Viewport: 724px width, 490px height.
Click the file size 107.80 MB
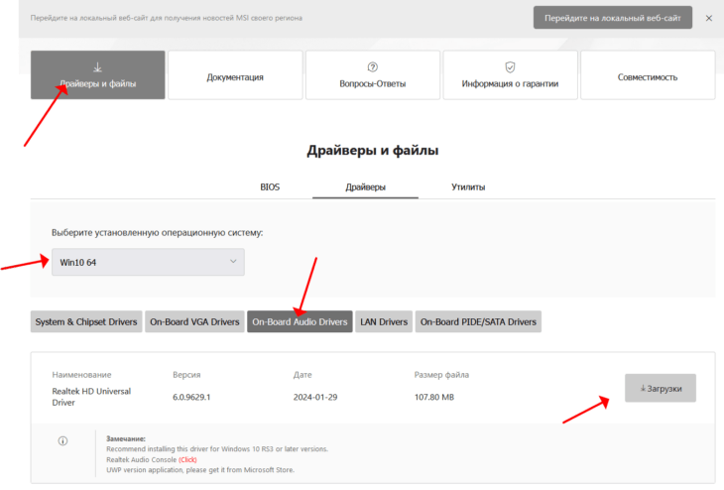434,397
